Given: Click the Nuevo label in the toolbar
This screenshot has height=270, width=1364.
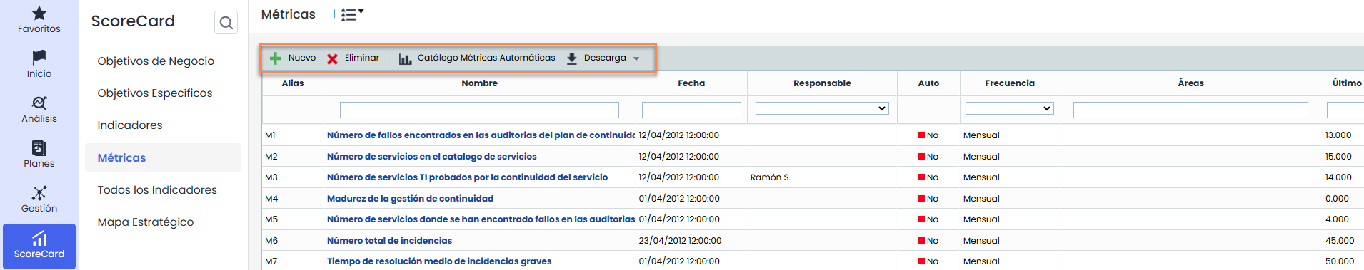Looking at the screenshot, I should pos(302,58).
